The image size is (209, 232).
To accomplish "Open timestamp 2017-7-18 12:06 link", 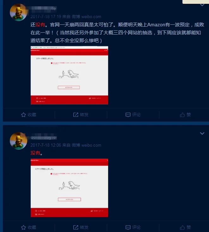I will pyautogui.click(x=46, y=145).
